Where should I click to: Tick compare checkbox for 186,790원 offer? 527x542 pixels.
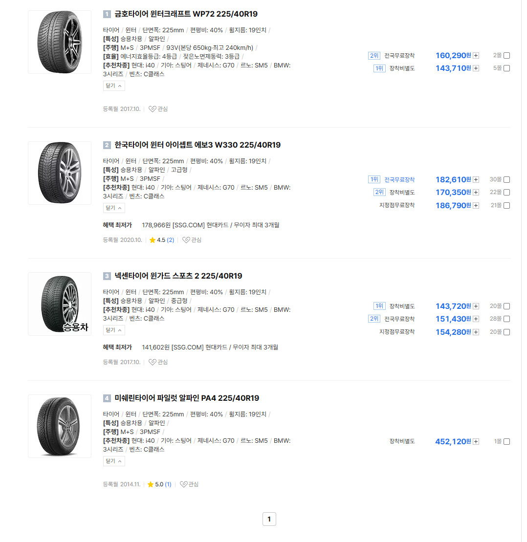click(506, 206)
